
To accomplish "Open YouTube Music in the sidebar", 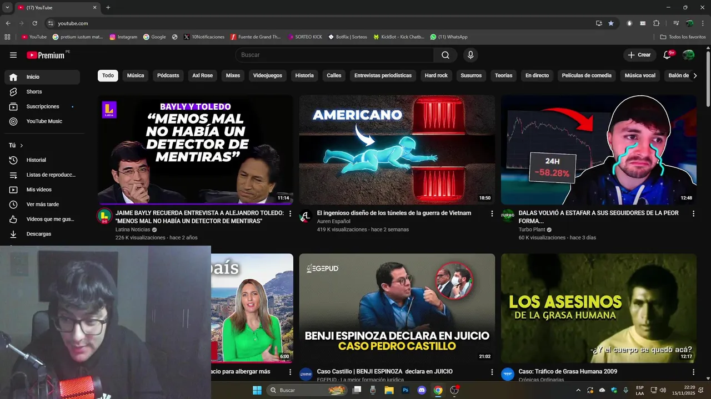I will tap(42, 121).
